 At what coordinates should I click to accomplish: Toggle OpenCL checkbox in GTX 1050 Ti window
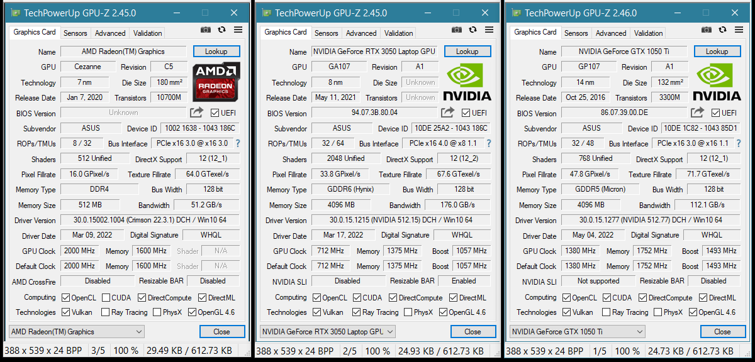(x=567, y=297)
